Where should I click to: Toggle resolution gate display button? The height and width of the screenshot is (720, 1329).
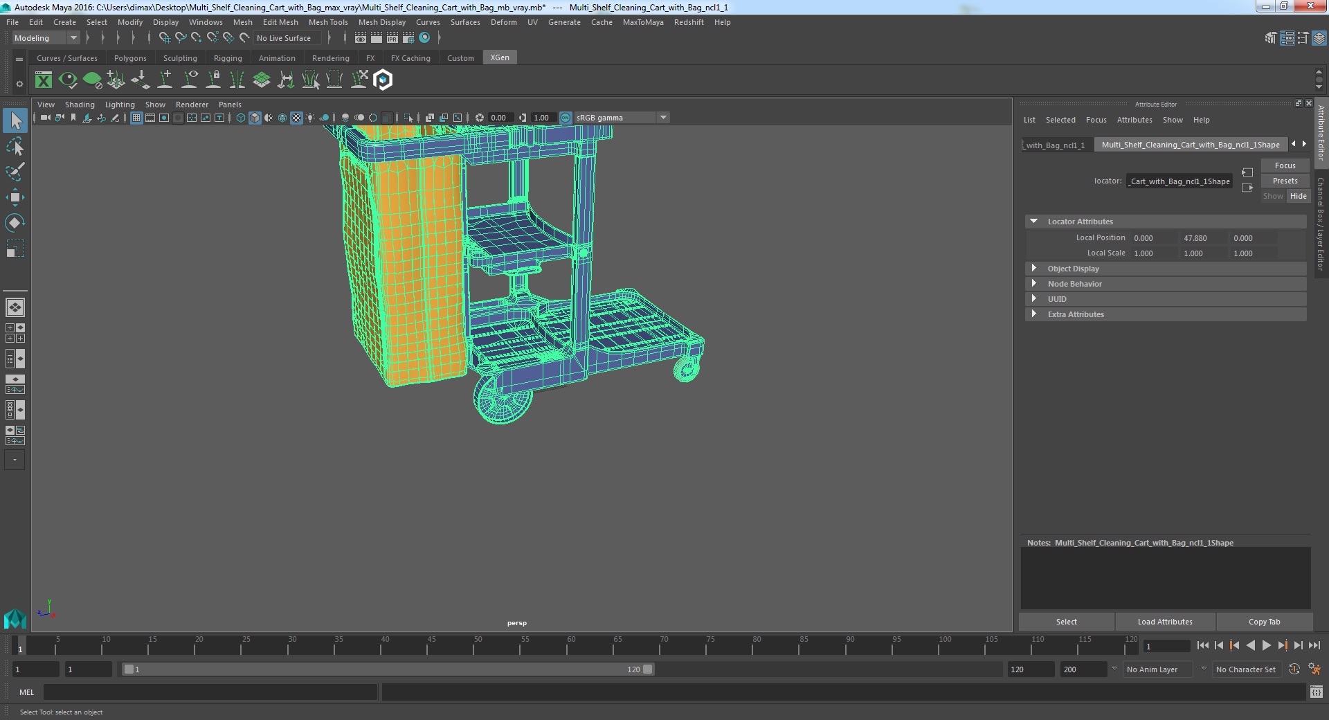click(164, 118)
